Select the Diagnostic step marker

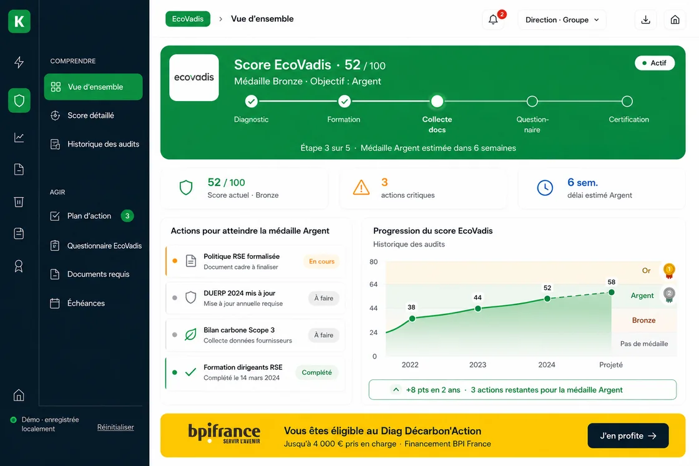252,102
